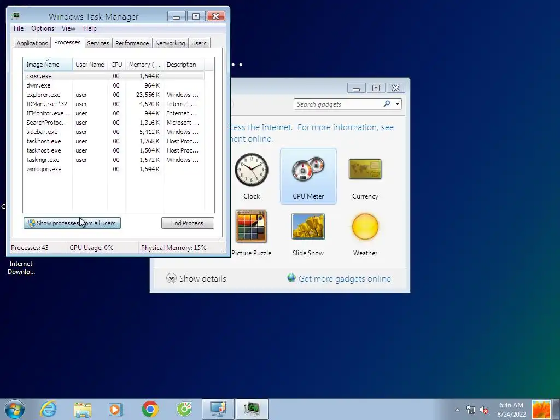Click the search magnifier icon in gadgets
The height and width of the screenshot is (420, 560).
[x=387, y=104]
